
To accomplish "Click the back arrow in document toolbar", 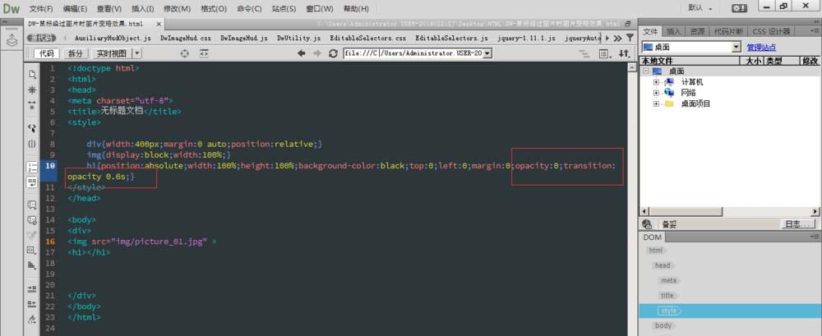I will (x=302, y=53).
